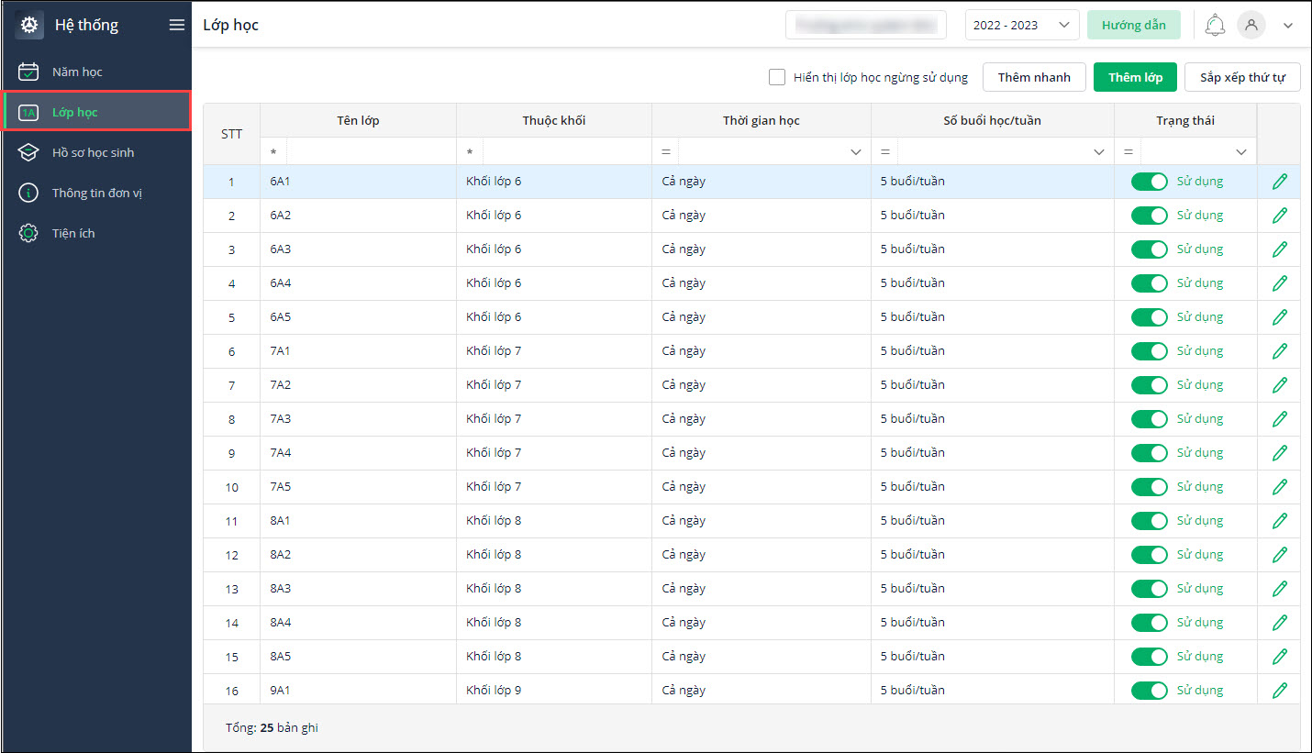This screenshot has width=1312, height=753.
Task: Click the Năm học calendar icon
Action: coord(28,72)
